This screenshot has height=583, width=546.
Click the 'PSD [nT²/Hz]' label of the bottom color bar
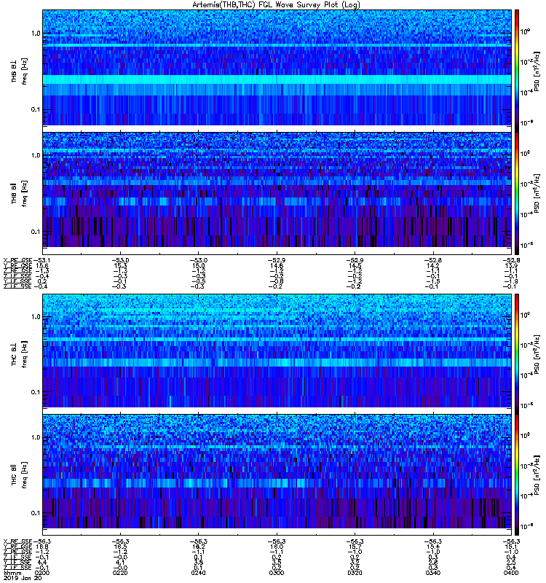tap(537, 475)
